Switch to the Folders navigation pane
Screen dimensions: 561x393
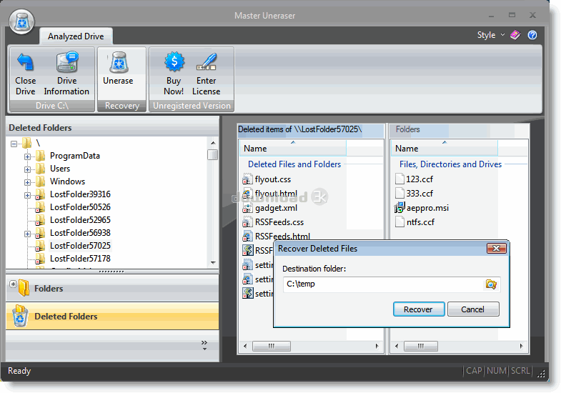112,288
